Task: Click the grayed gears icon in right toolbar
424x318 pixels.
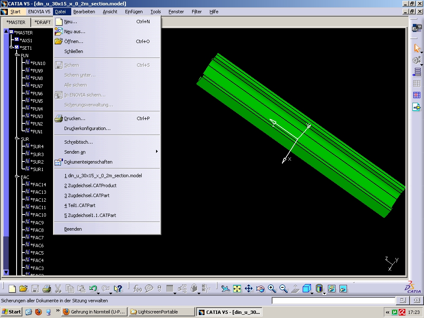Action: (x=417, y=60)
